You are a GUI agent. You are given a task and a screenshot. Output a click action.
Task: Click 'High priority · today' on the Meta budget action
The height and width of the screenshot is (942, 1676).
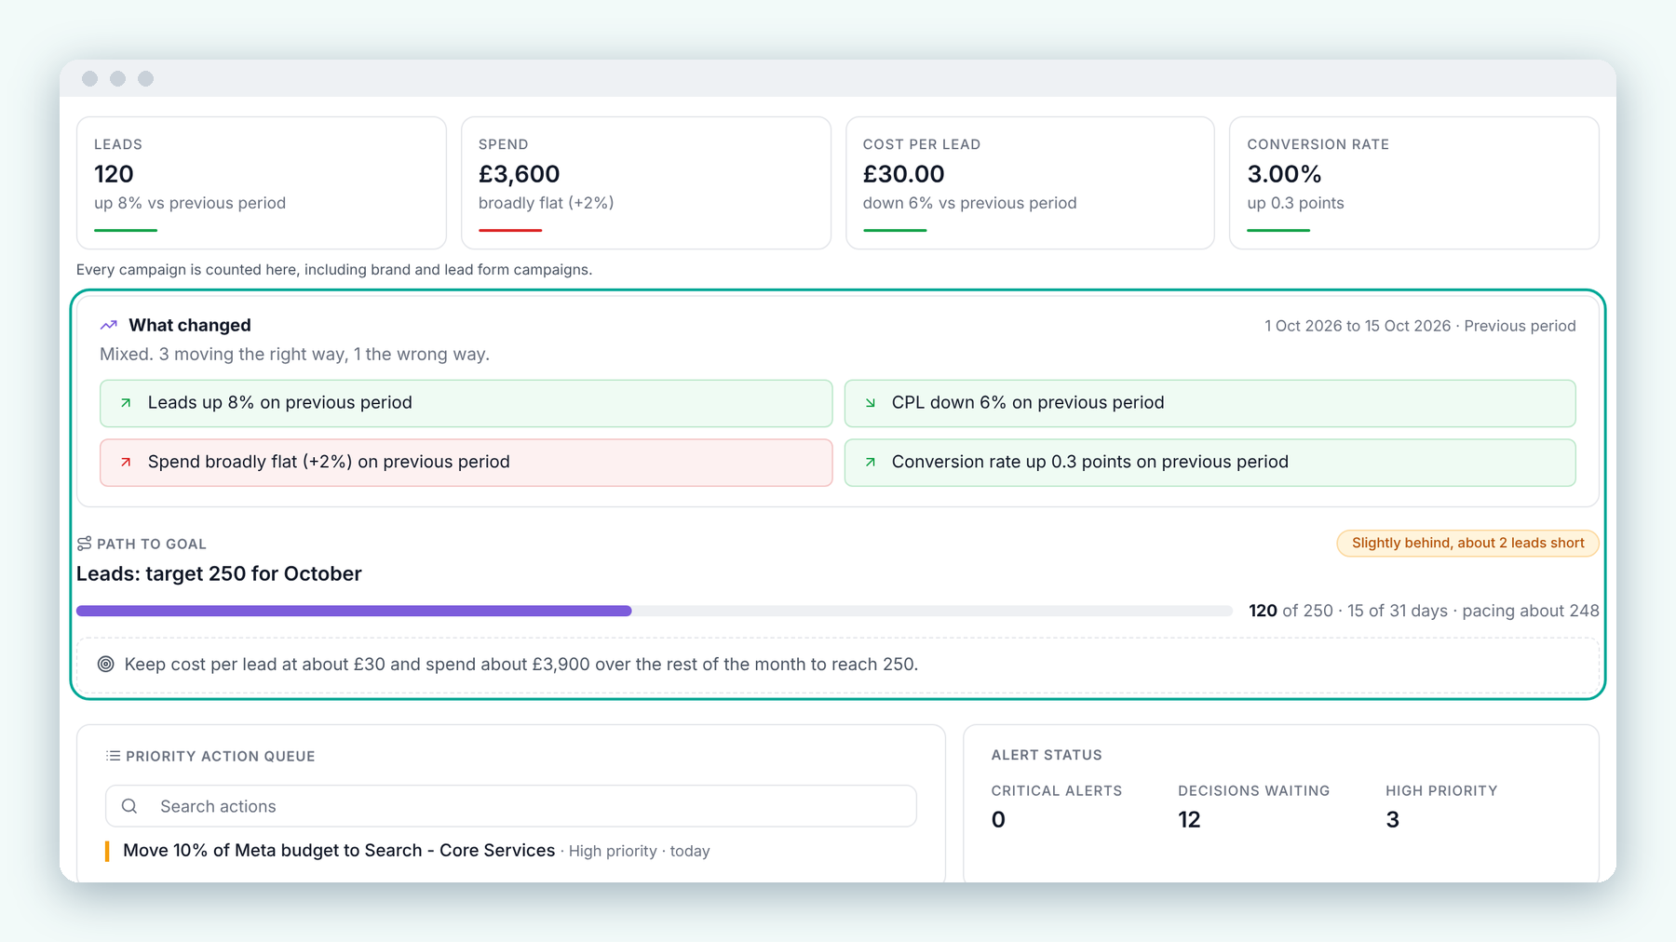[640, 852]
